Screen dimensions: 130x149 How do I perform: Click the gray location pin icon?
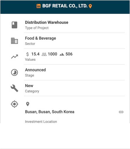(28, 104)
